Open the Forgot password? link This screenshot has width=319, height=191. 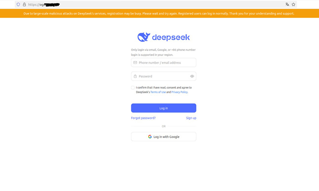click(x=143, y=118)
